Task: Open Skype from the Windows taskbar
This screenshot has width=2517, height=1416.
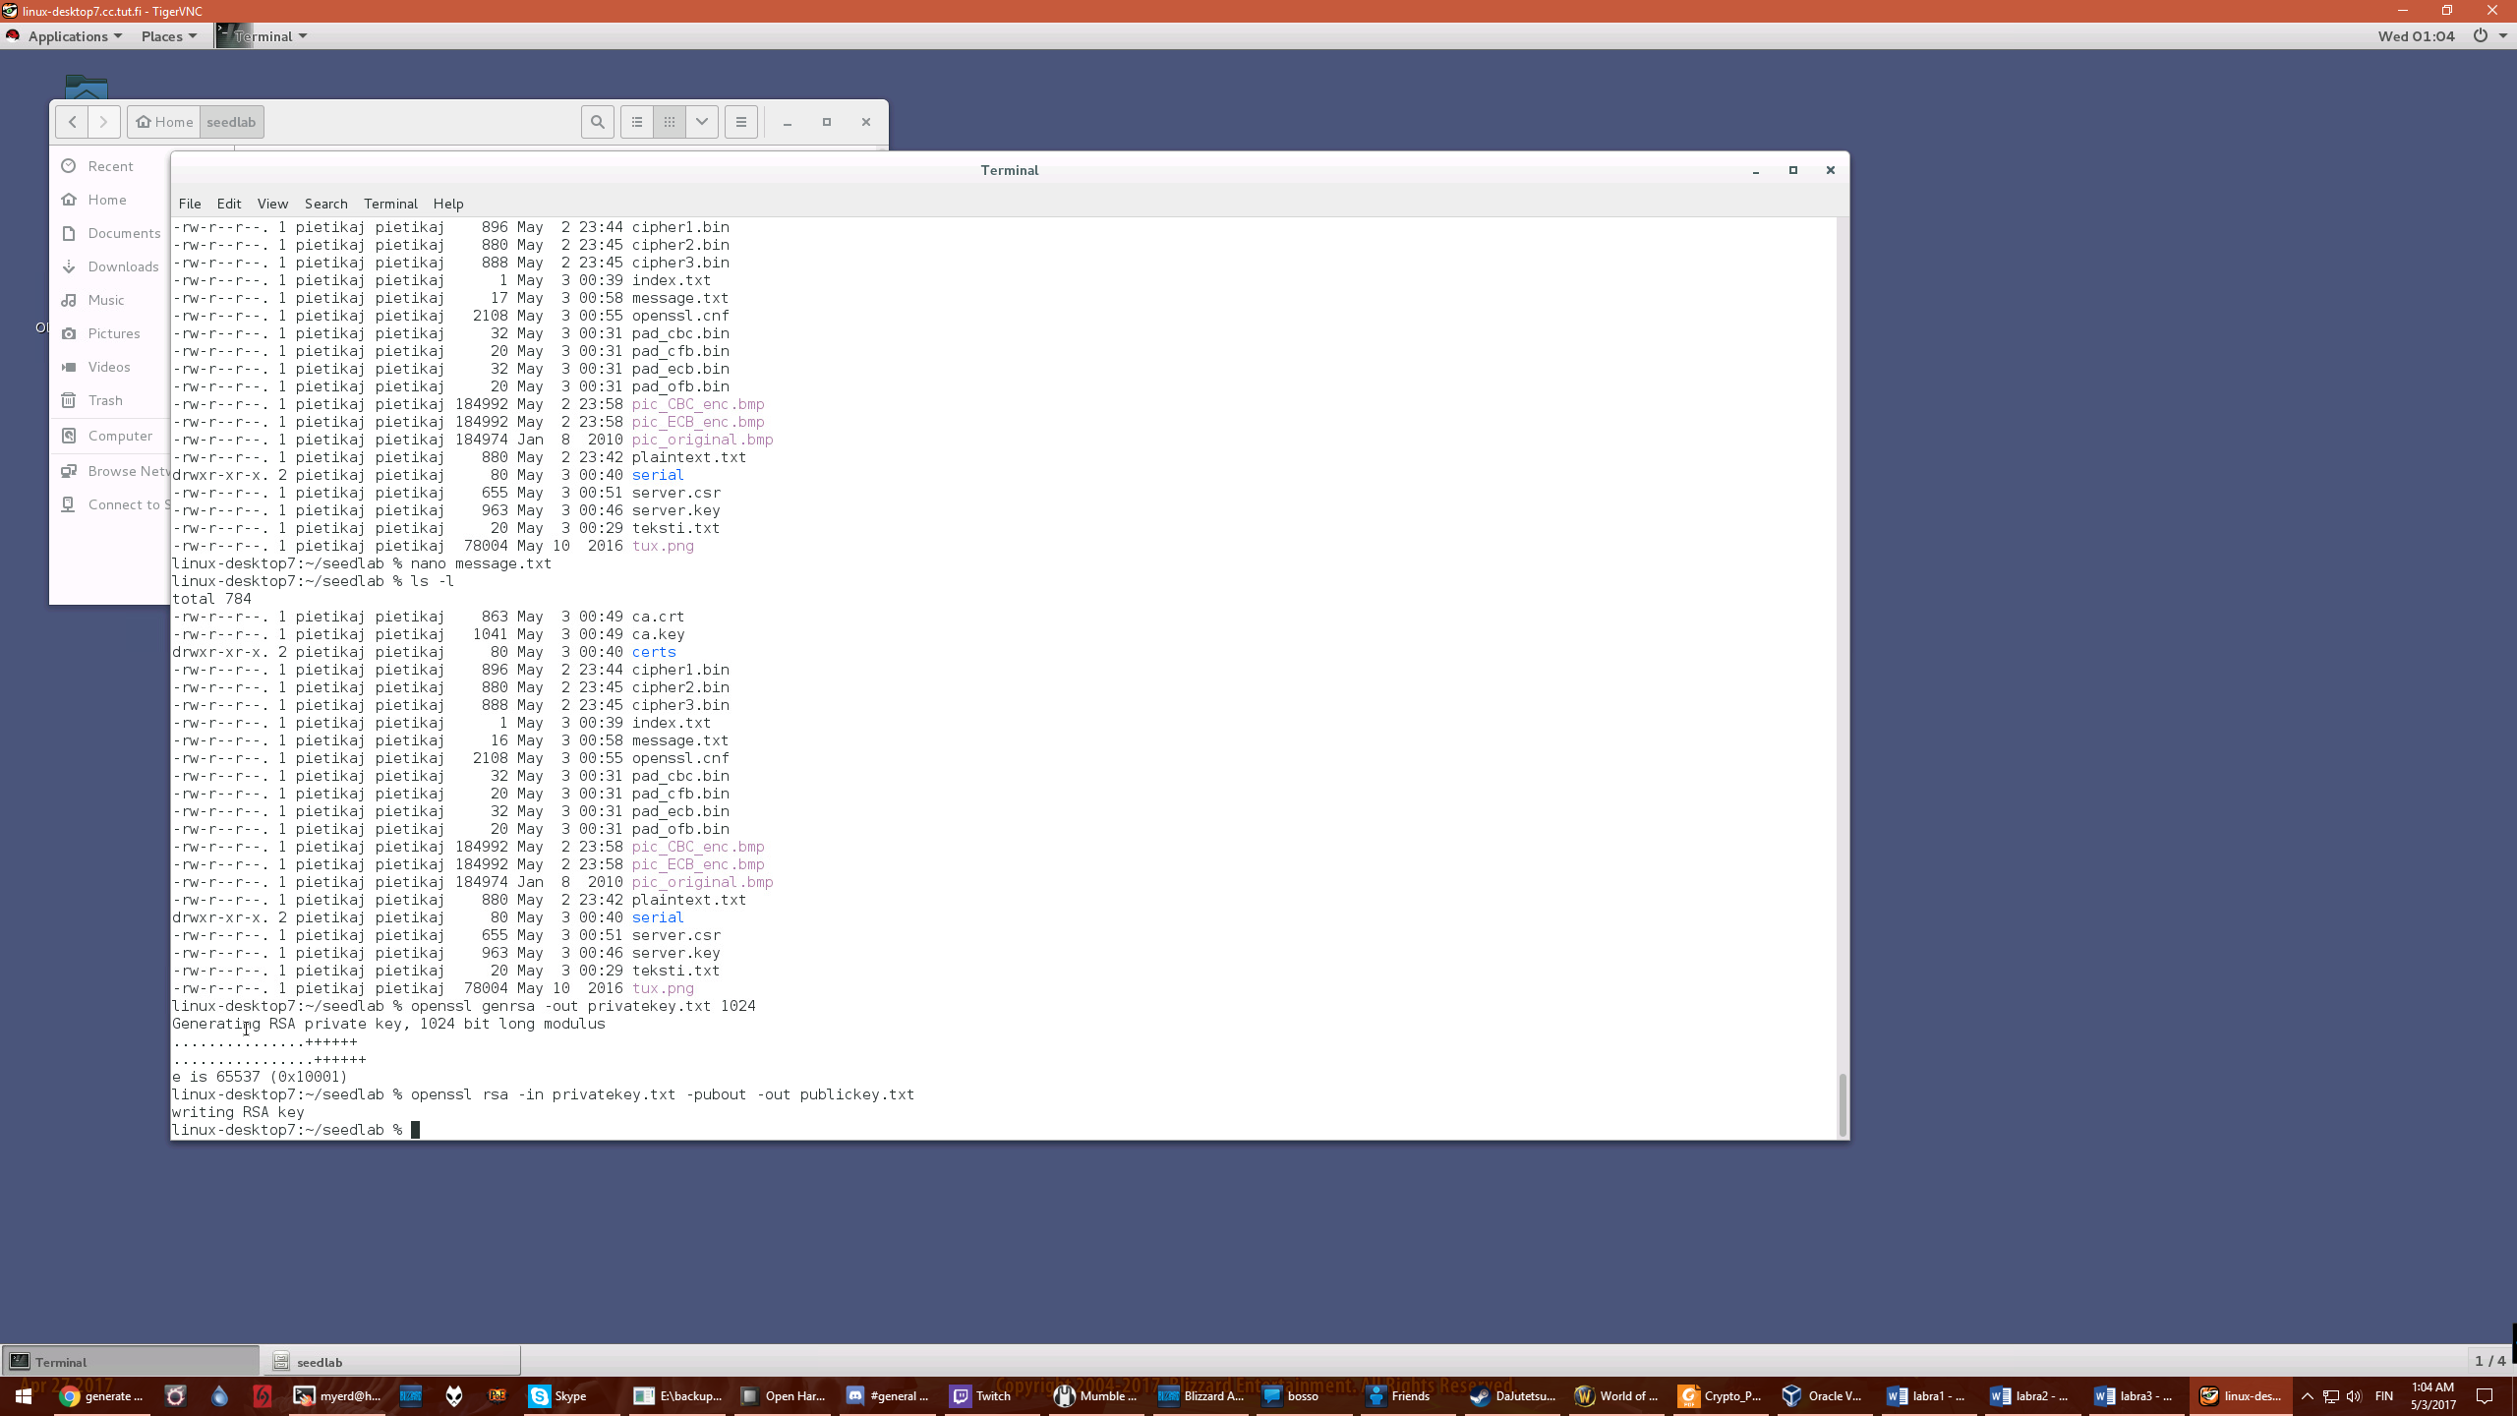Action: click(558, 1395)
